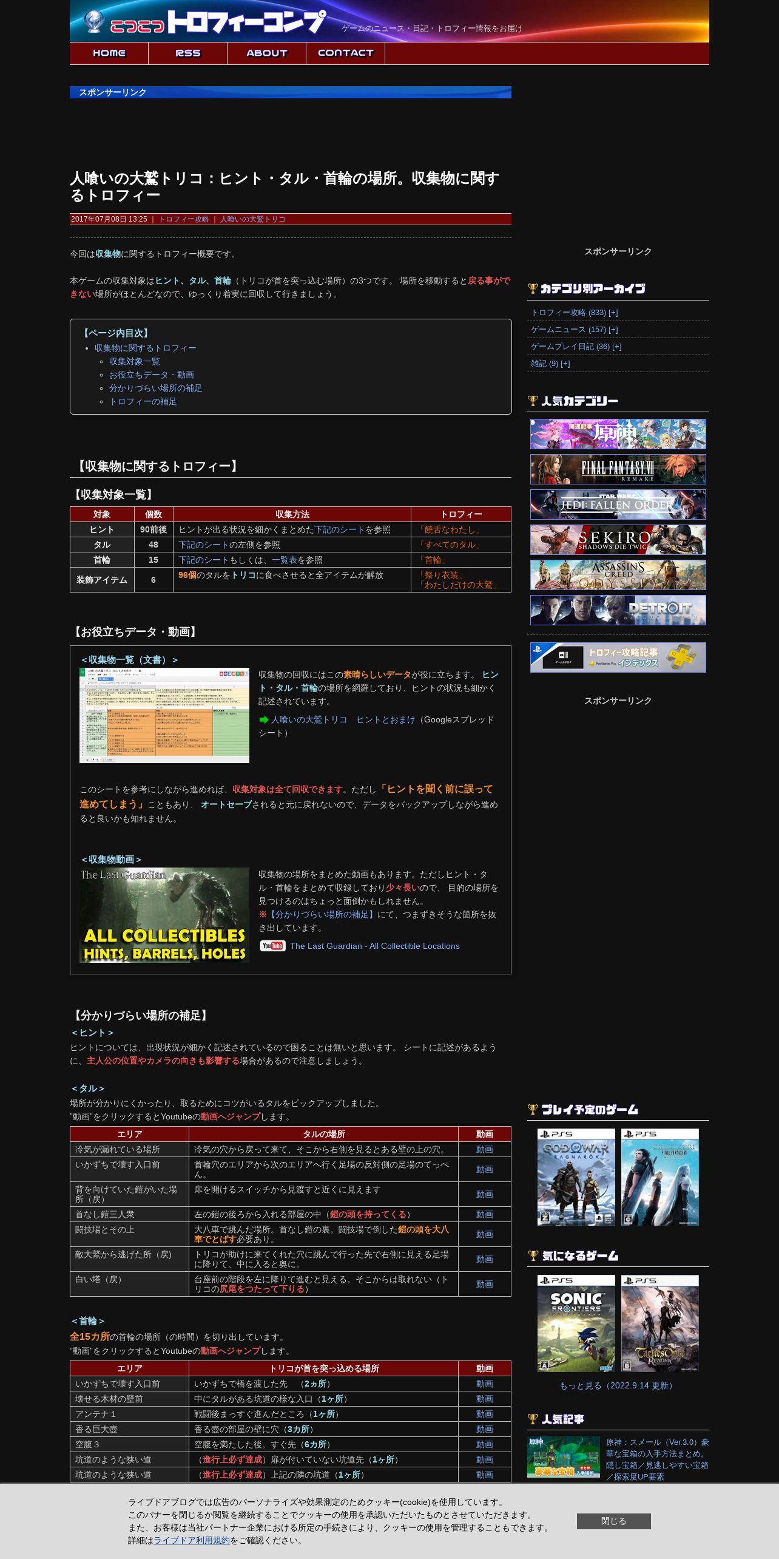
Task: Click the こつこつトロフィーコンプ site logo
Action: [x=204, y=22]
